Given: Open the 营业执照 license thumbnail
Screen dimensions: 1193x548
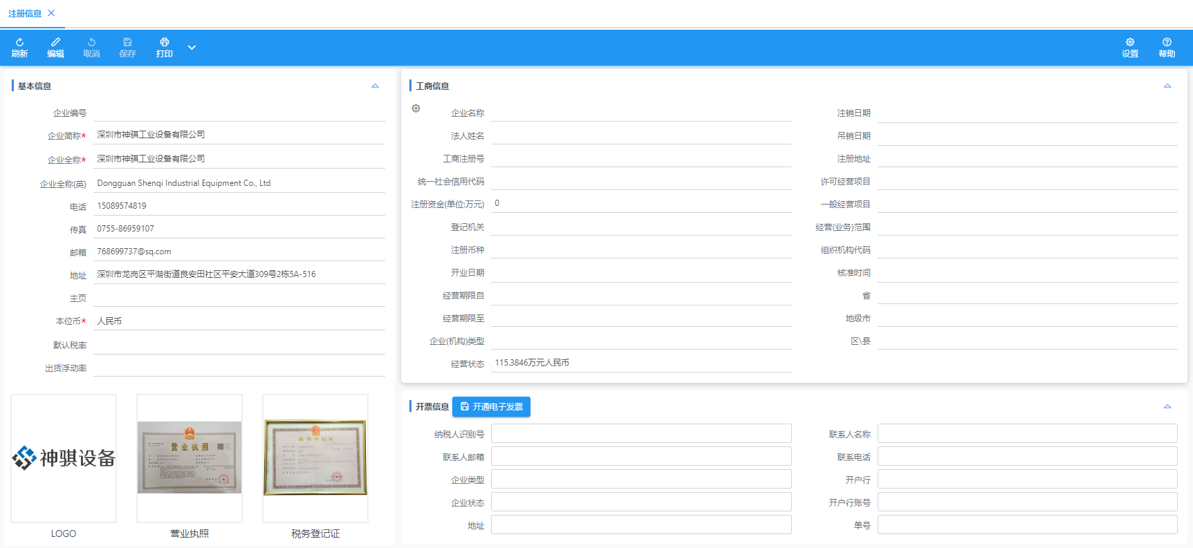Looking at the screenshot, I should point(189,457).
